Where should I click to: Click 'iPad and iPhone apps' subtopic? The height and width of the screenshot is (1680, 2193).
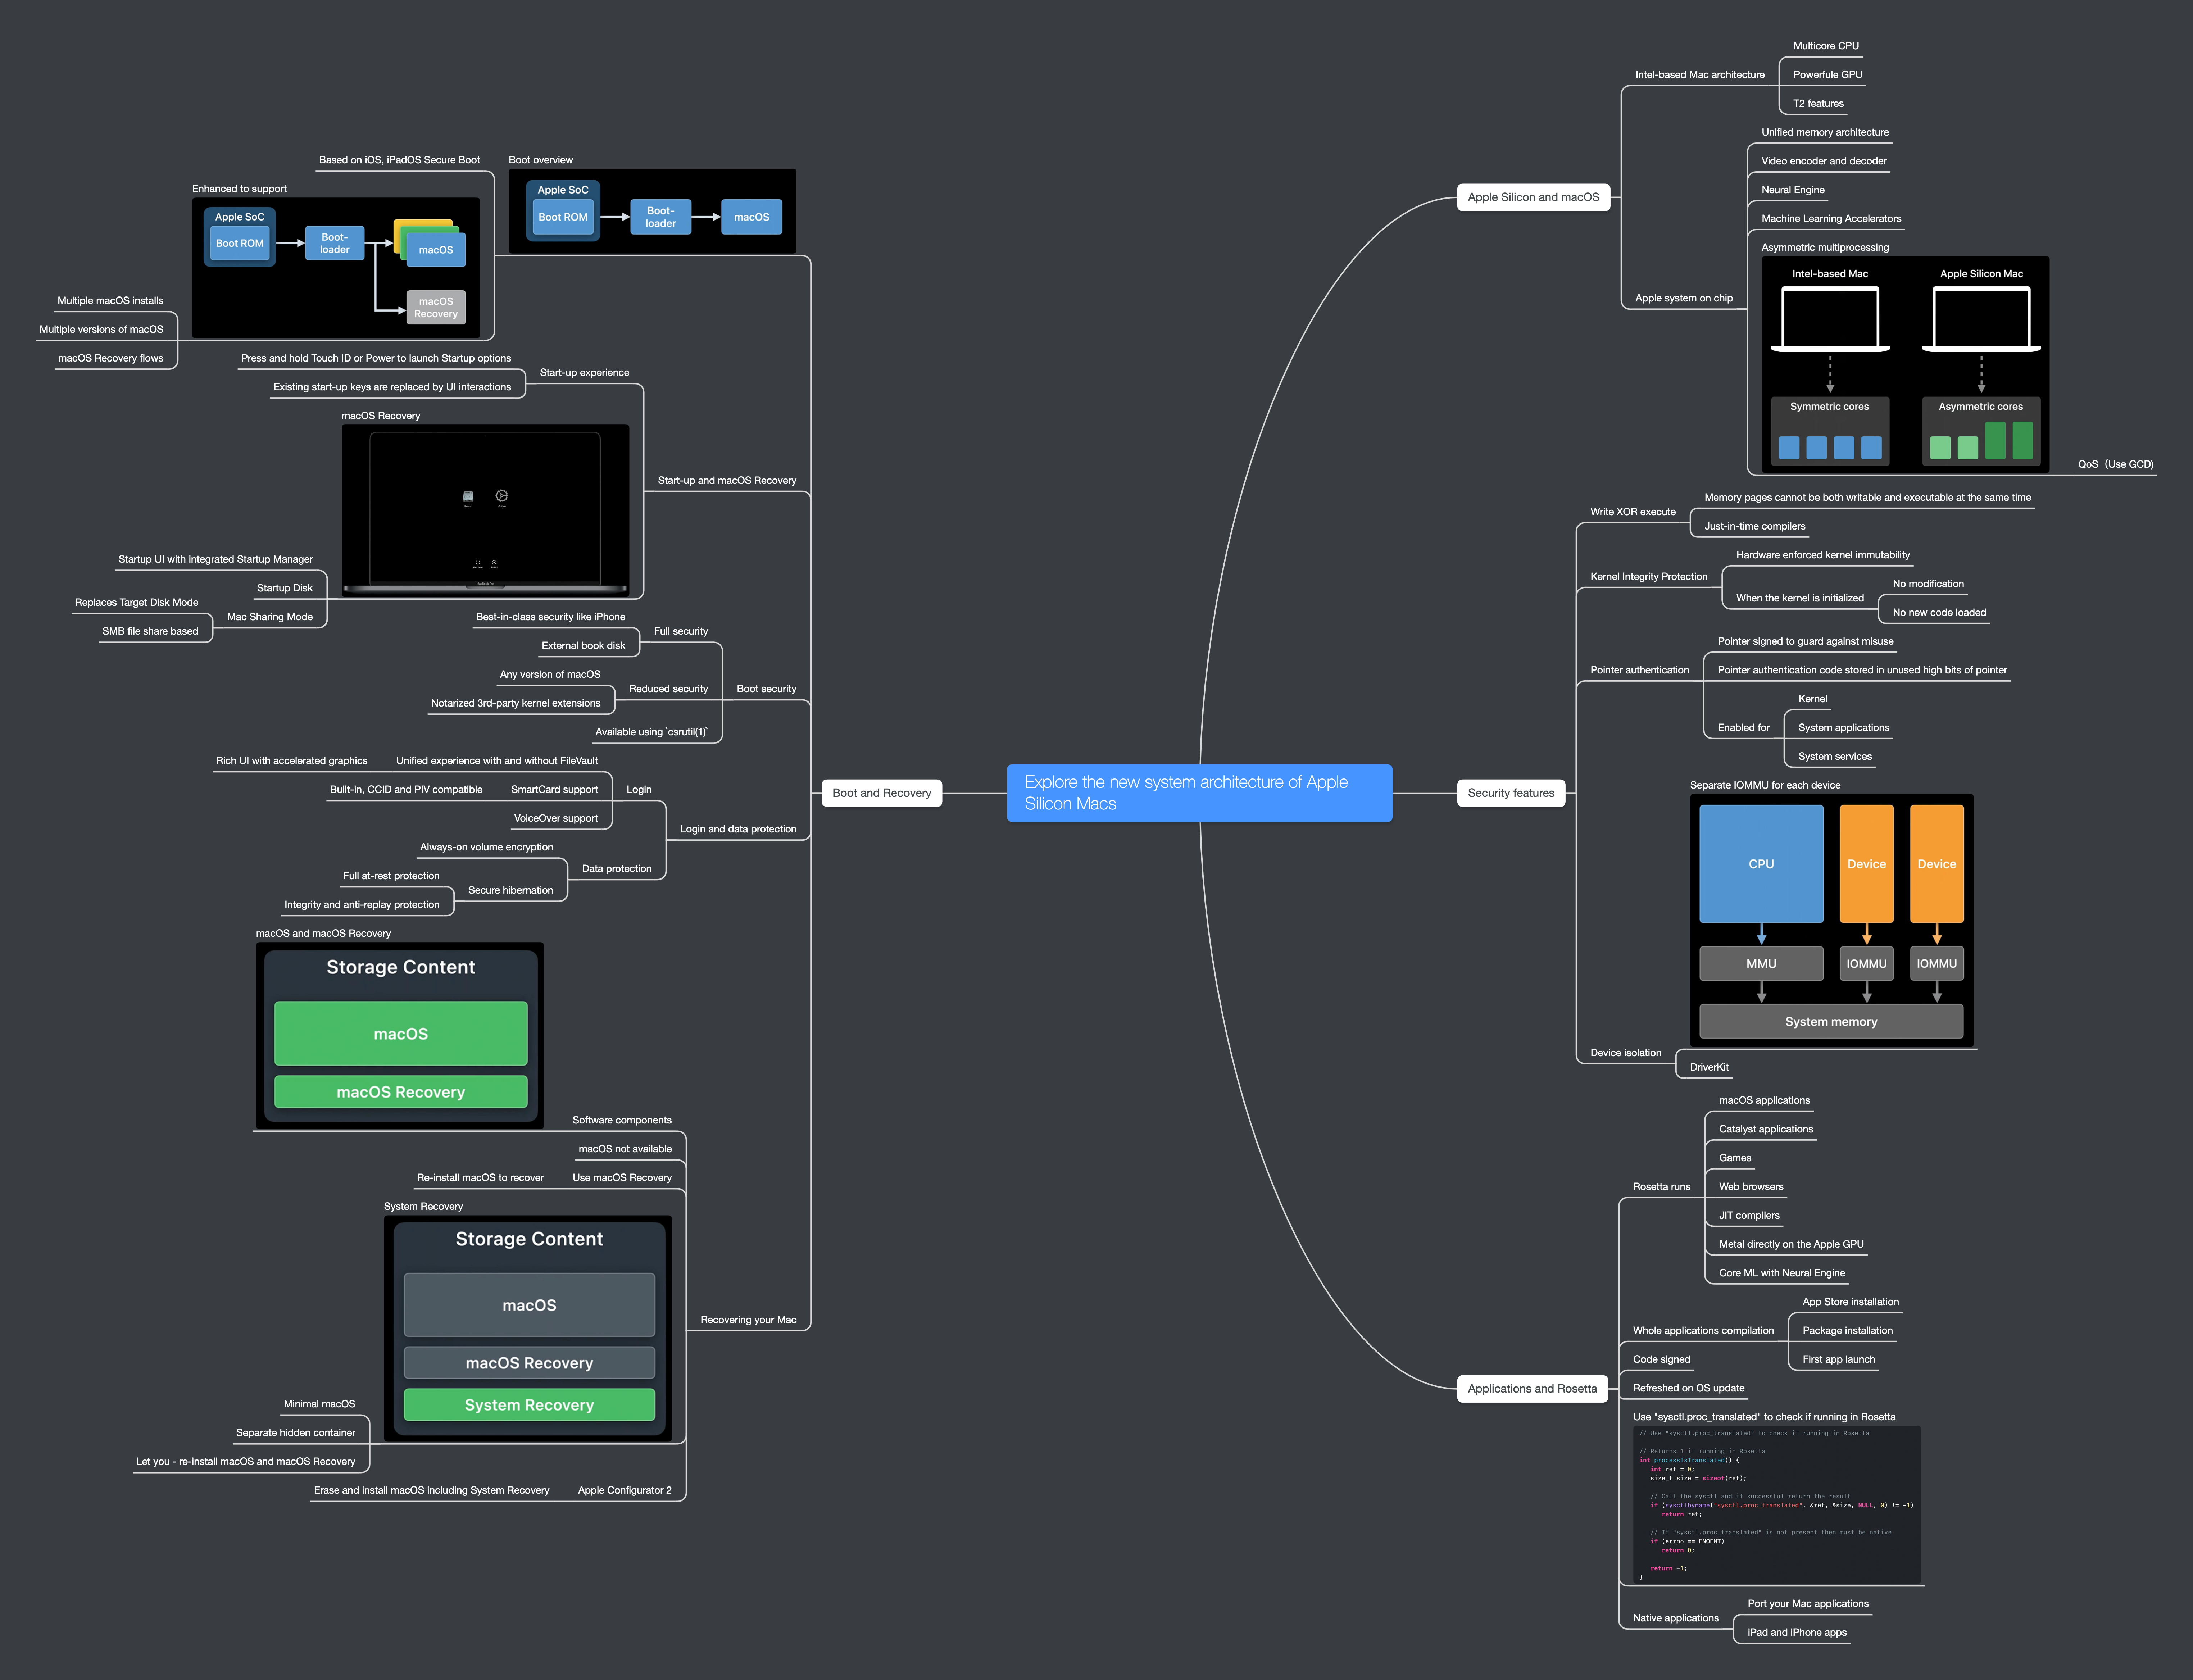1797,1632
